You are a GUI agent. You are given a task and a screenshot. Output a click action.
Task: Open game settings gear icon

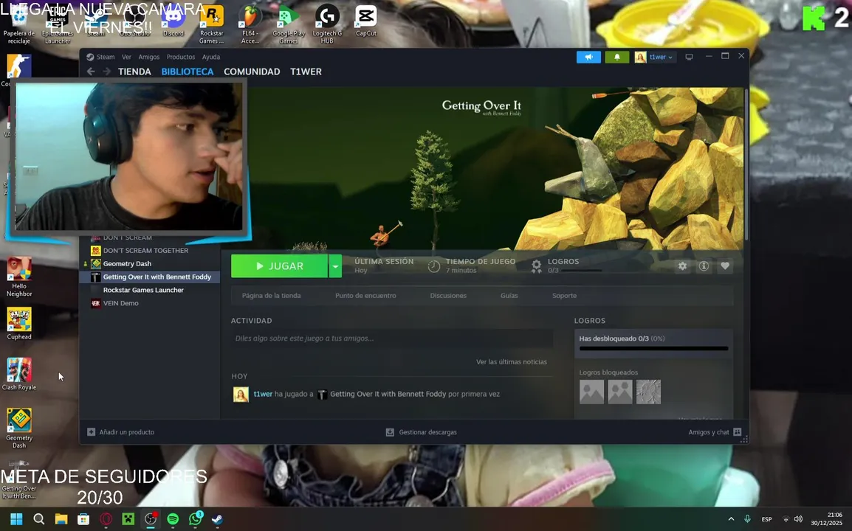tap(682, 266)
